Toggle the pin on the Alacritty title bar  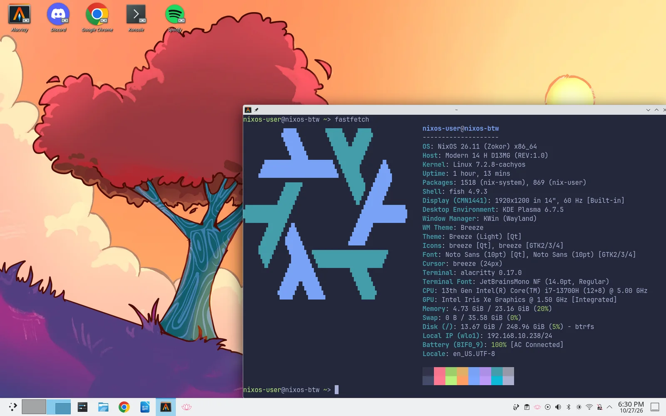coord(256,110)
